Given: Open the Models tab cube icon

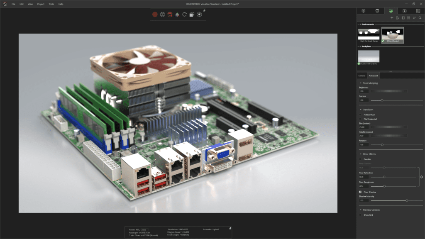Looking at the screenshot, I should point(363,11).
